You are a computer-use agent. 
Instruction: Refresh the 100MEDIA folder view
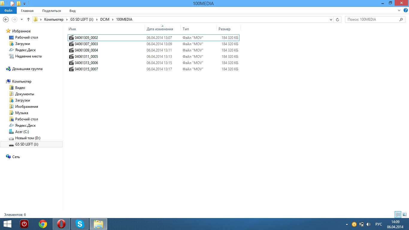(x=337, y=19)
